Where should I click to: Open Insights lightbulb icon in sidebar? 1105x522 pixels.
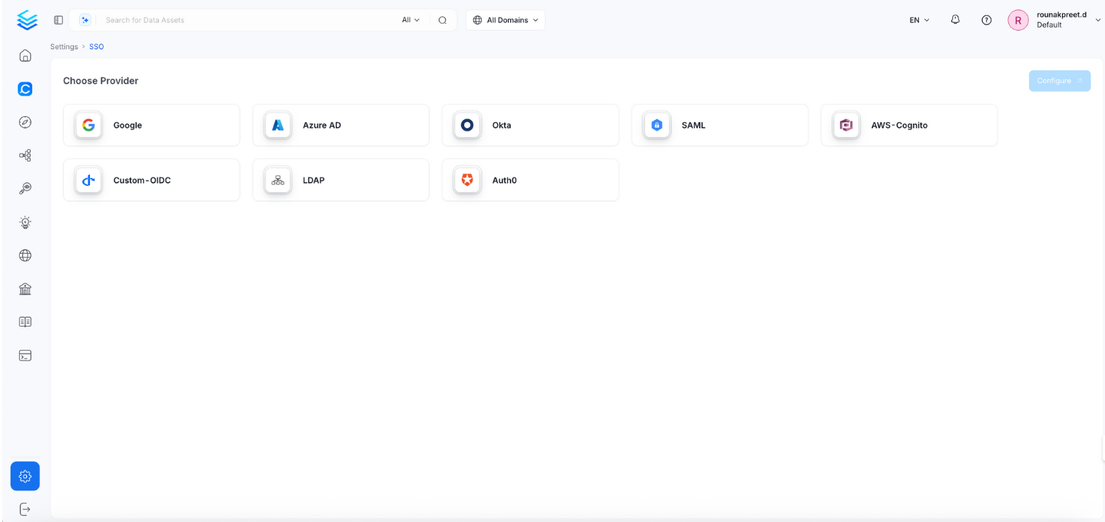pyautogui.click(x=25, y=222)
